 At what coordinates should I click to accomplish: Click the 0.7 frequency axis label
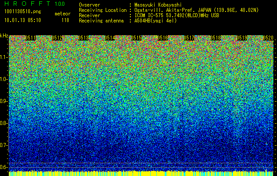tap(4, 145)
